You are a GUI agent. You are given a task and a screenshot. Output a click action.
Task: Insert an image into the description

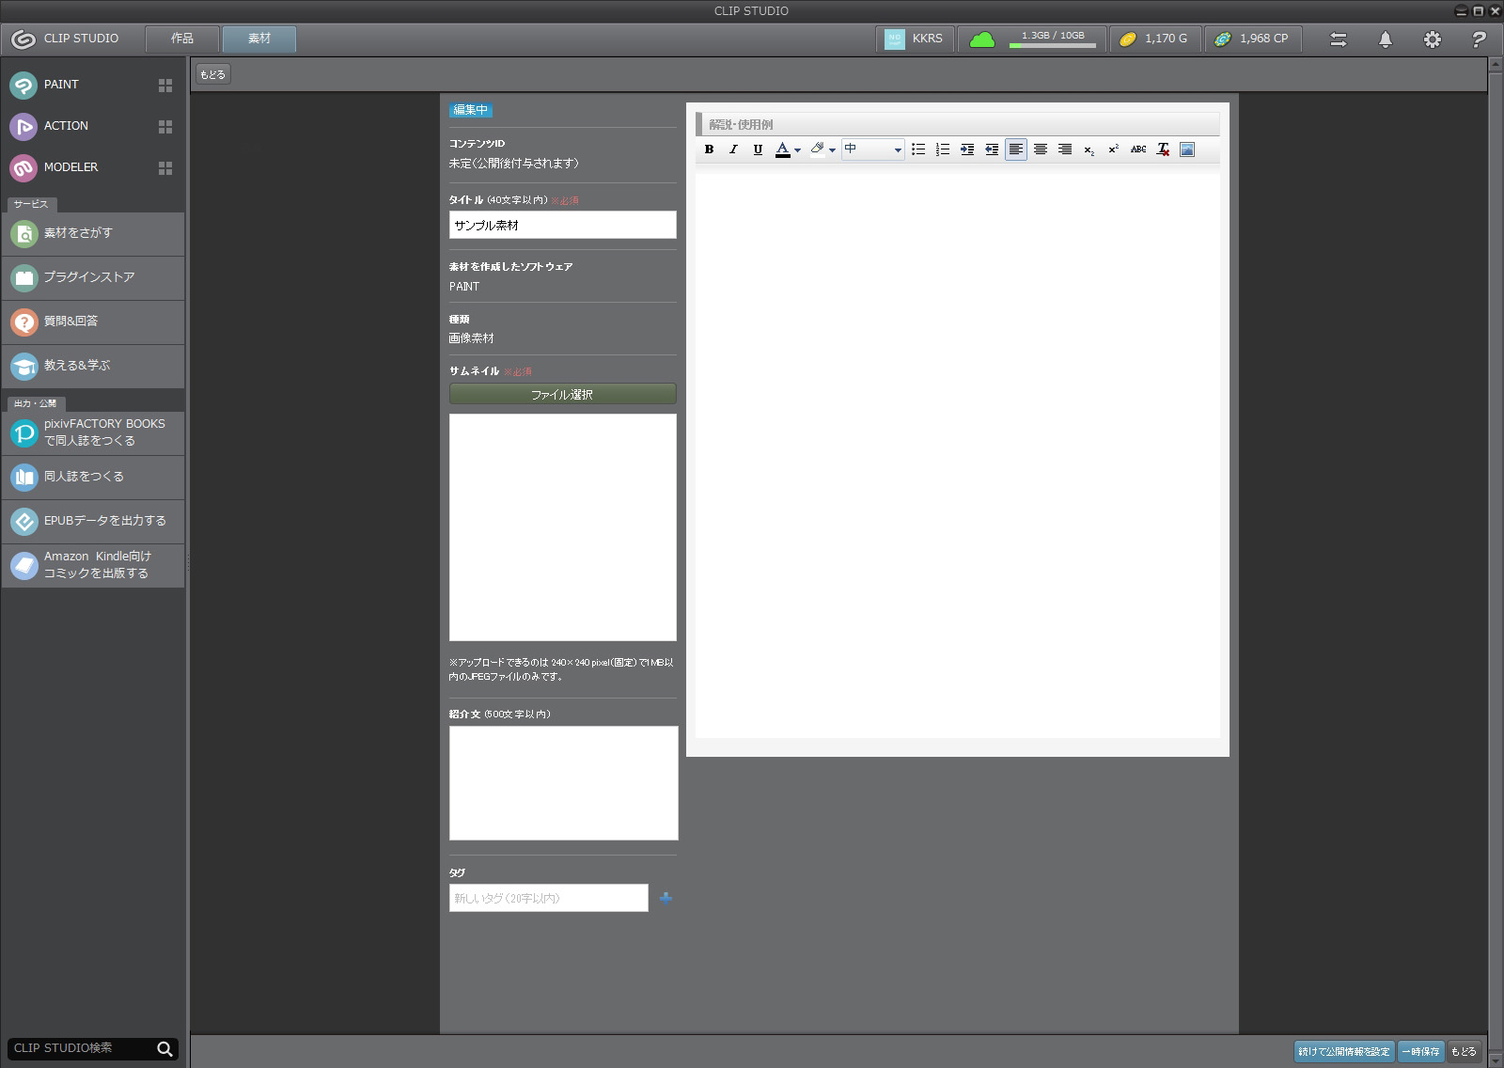coord(1187,149)
